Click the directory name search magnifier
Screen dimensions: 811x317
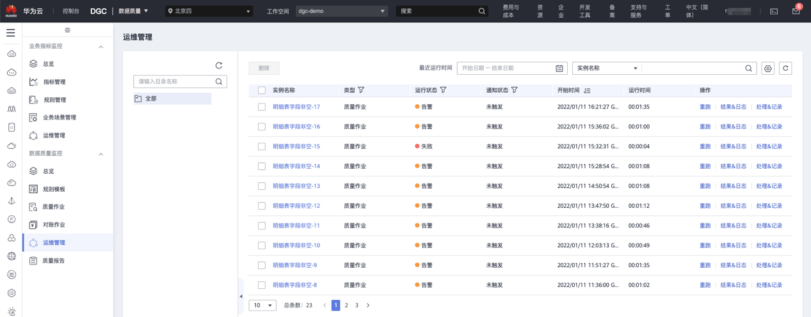coord(219,82)
